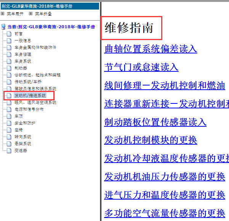The height and width of the screenshot is (221, 229).
Task: Open 车身金属构件和装饰件 in the tree
Action: (x=35, y=48)
